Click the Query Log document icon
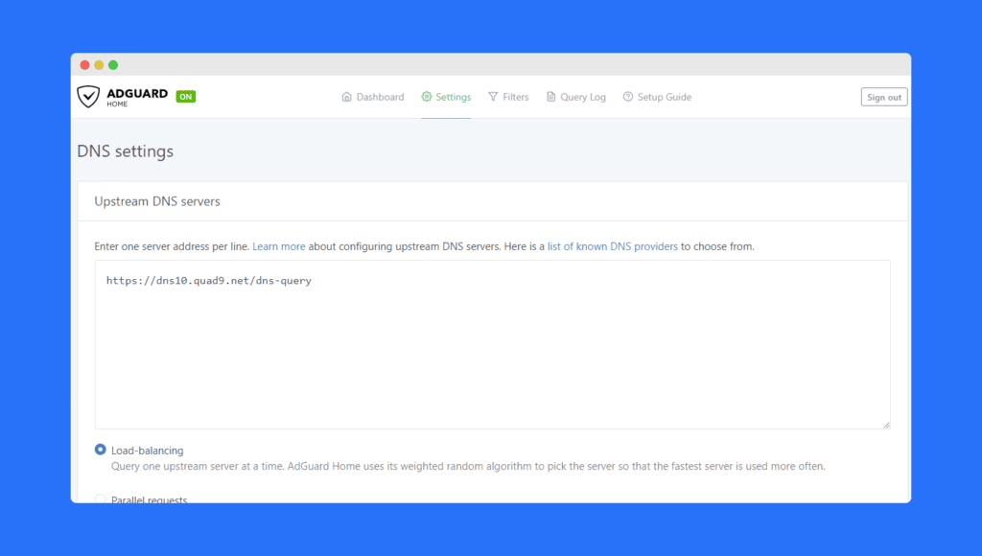The width and height of the screenshot is (982, 556). [551, 97]
